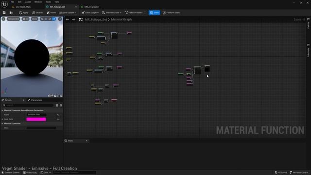Browse to asset in Content Browser icon
The height and width of the screenshot is (175, 311).
(x=11, y=13)
